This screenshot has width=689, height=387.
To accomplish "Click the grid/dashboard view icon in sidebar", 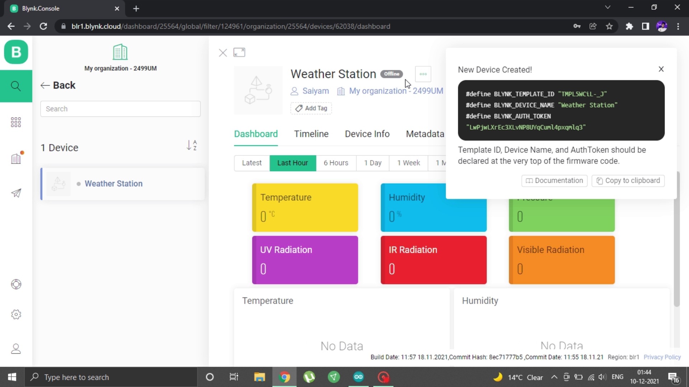I will [x=16, y=122].
